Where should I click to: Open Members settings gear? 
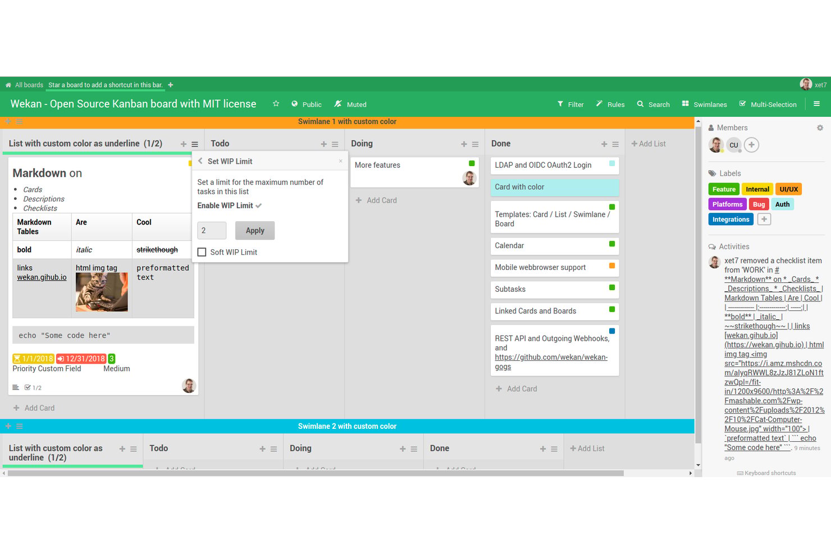click(x=820, y=128)
